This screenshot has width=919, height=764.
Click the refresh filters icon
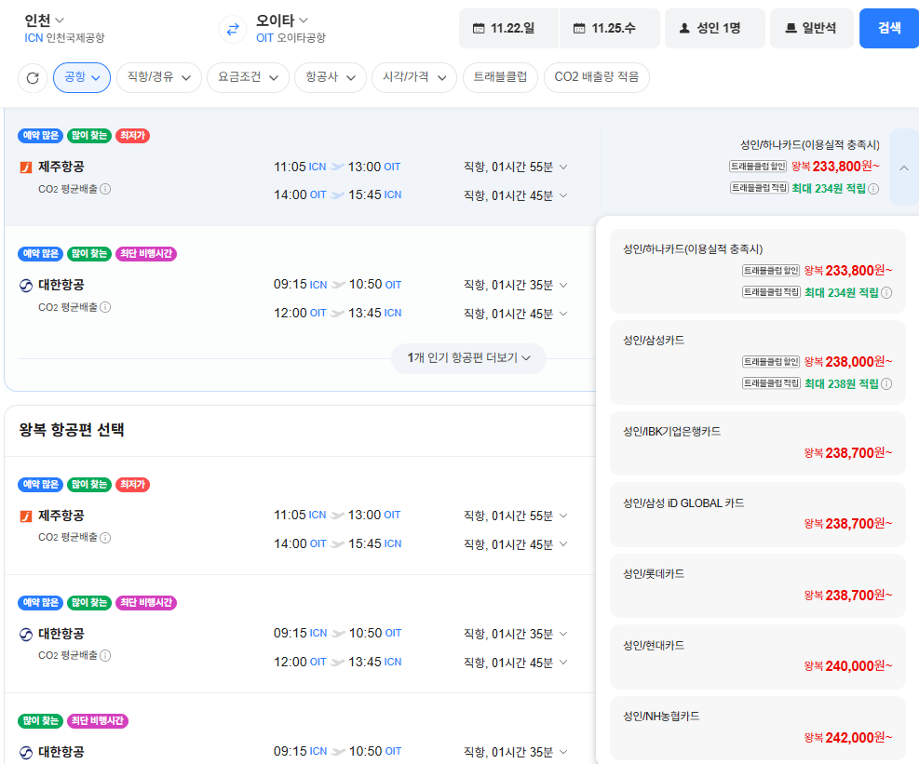coord(33,77)
